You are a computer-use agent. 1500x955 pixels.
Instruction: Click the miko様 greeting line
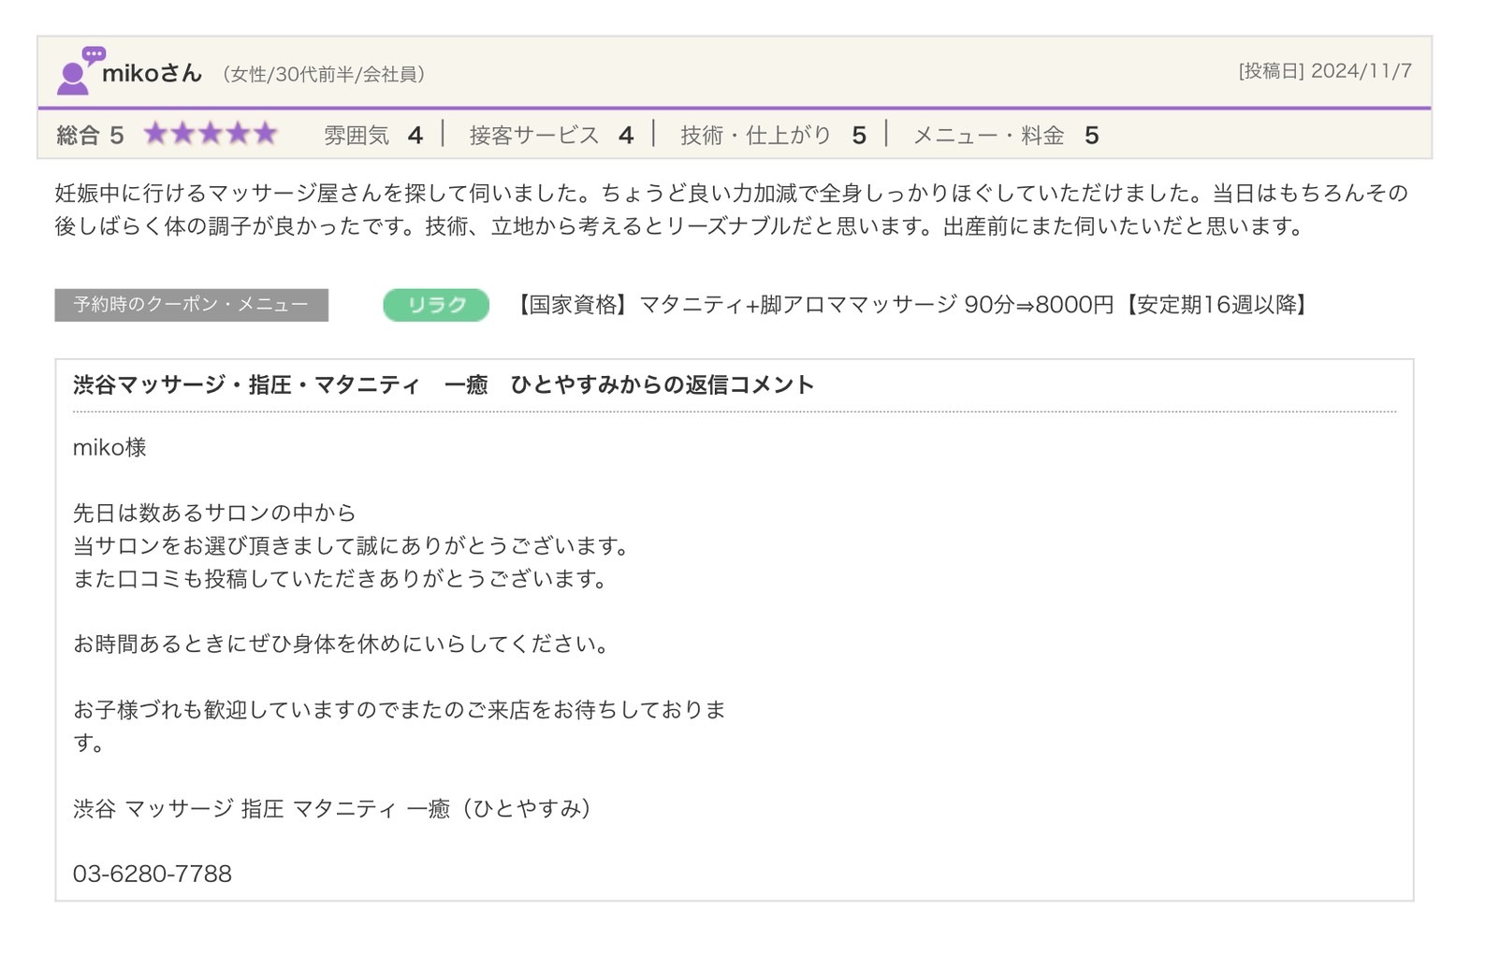click(109, 447)
